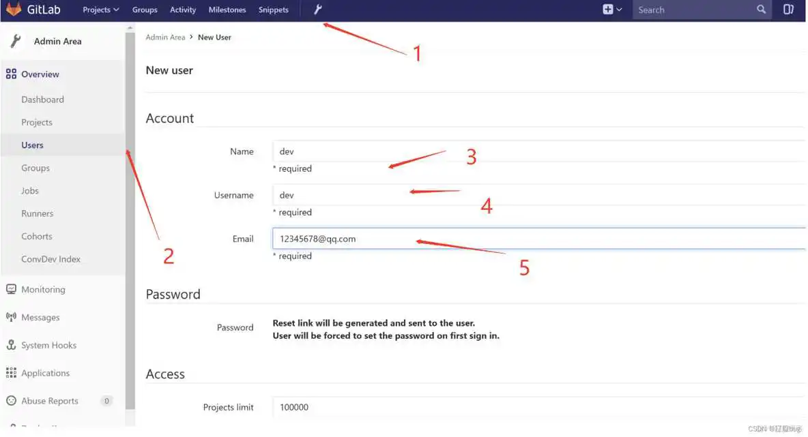Click the sidebar vertical scrollbar
The height and width of the screenshot is (437, 808).
pos(130,205)
